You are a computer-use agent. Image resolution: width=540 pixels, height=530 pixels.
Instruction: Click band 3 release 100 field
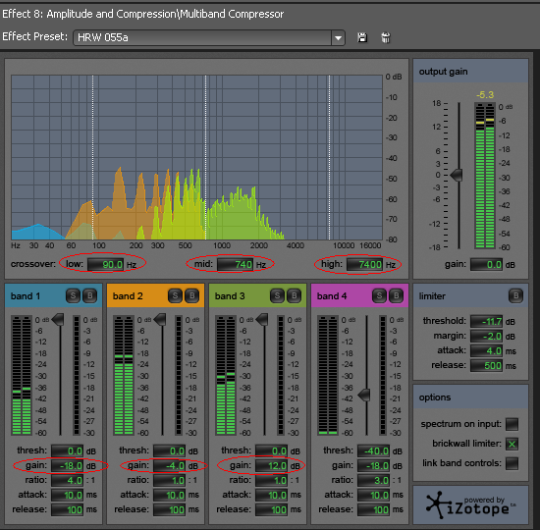271,509
